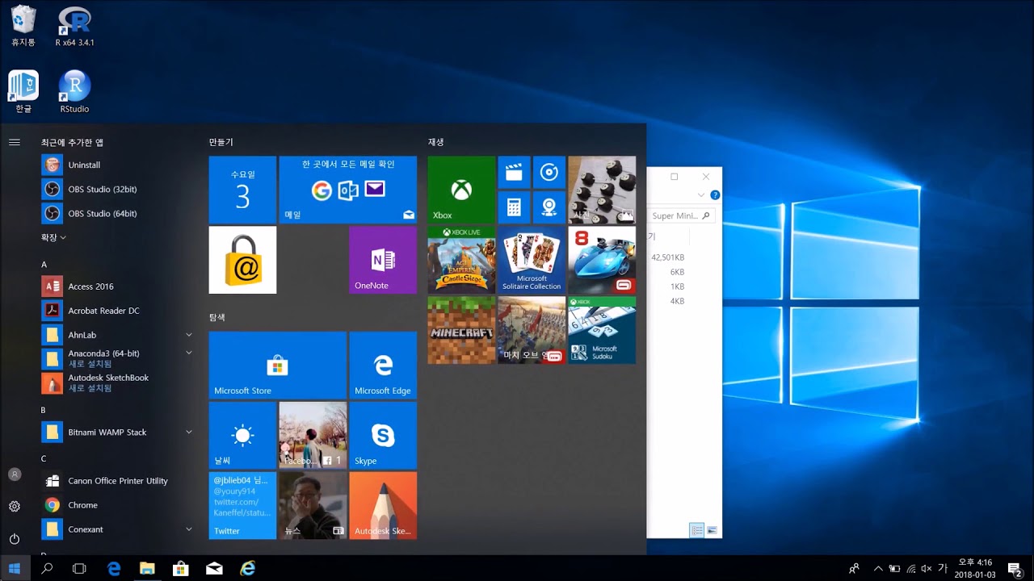Open the Asphalt 8 racing tile
This screenshot has width=1034, height=581.
(x=602, y=260)
